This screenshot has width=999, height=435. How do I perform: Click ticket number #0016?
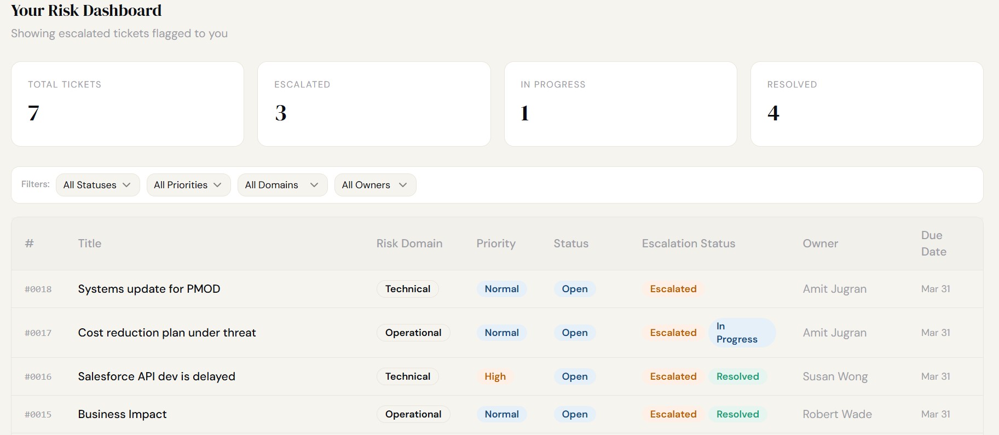[38, 376]
